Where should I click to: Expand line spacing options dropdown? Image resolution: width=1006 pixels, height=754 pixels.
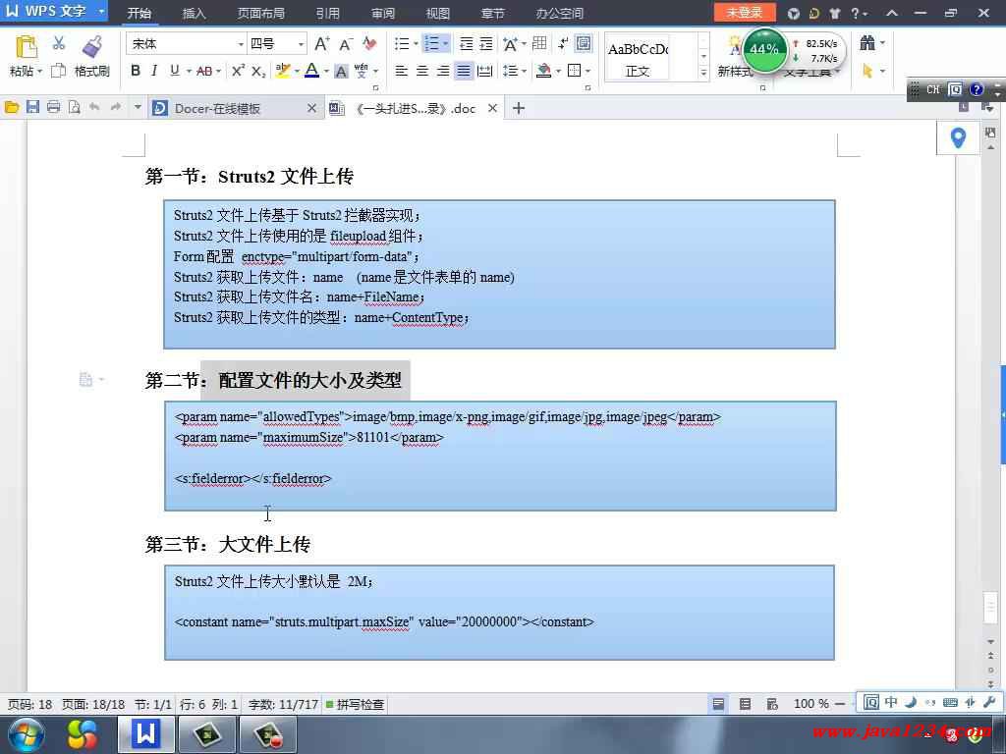[525, 71]
